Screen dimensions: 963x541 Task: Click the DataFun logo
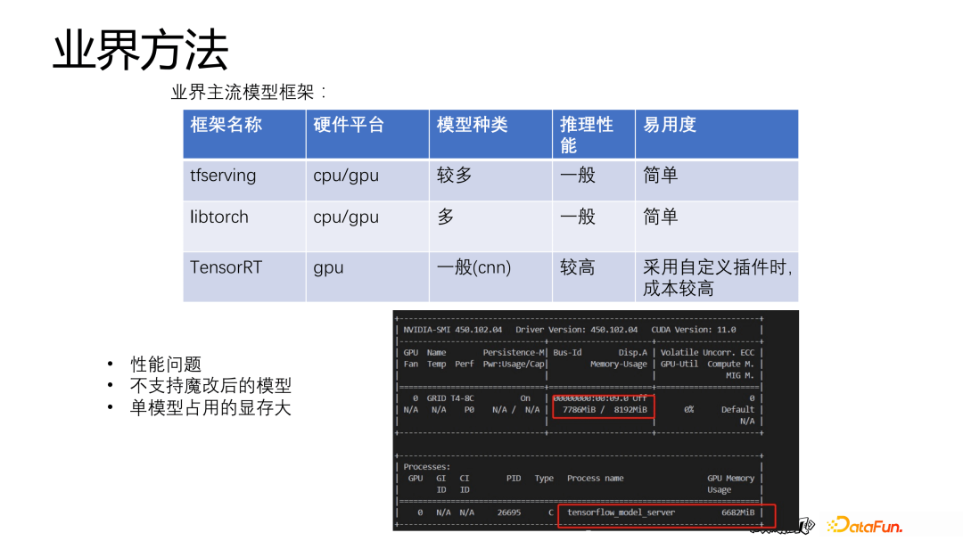[865, 526]
